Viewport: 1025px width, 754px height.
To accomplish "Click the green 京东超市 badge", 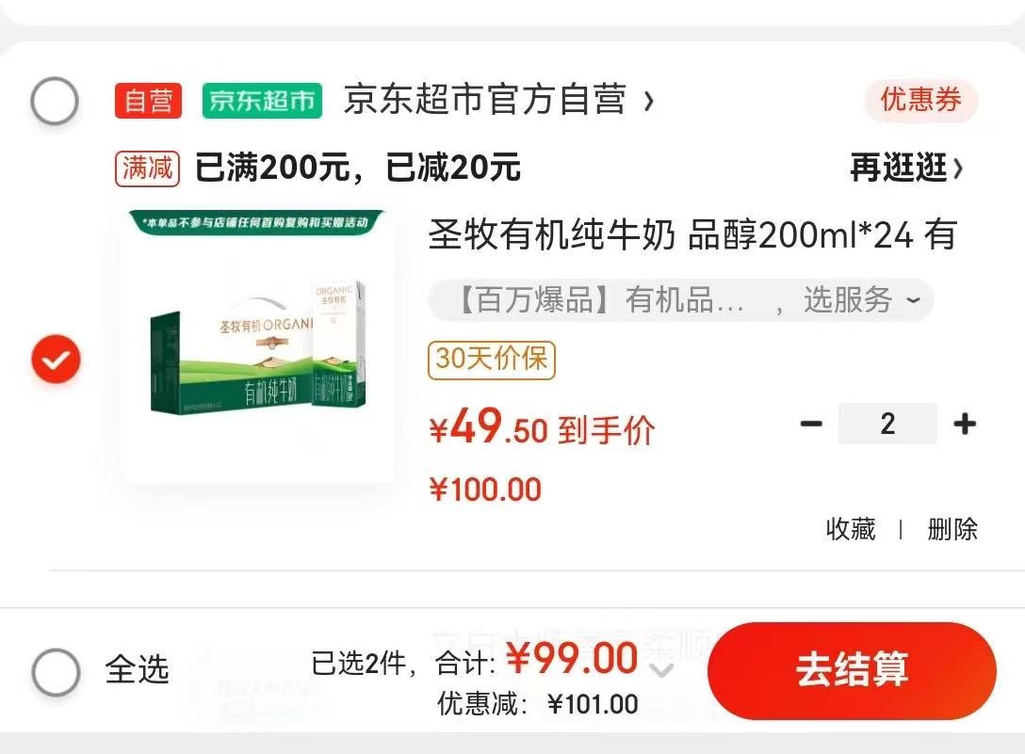I will (x=262, y=101).
